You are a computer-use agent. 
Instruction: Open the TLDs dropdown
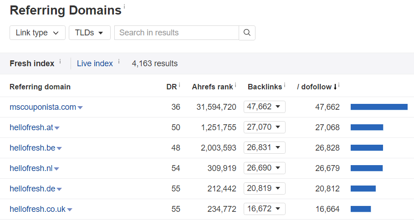coord(90,33)
